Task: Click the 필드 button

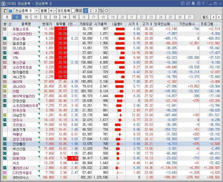Action: [x=205, y=17]
